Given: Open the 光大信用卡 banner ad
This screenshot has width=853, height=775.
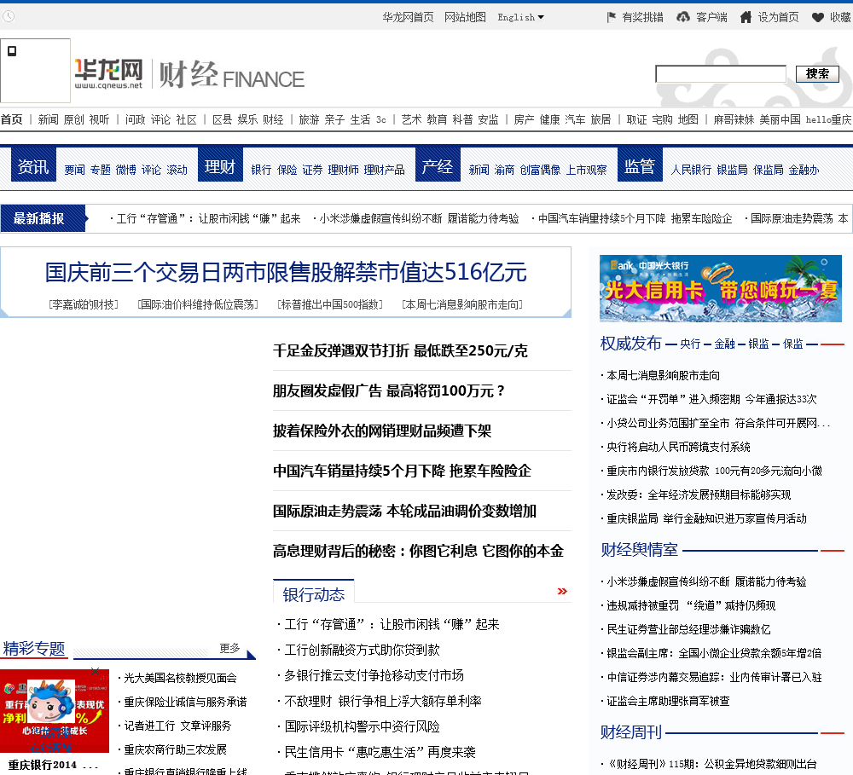Looking at the screenshot, I should [720, 288].
